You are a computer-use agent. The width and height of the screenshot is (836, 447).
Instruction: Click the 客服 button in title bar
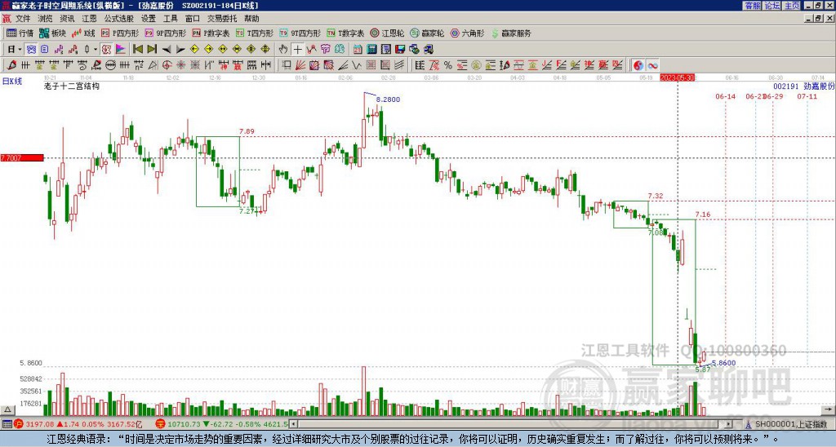[753, 6]
